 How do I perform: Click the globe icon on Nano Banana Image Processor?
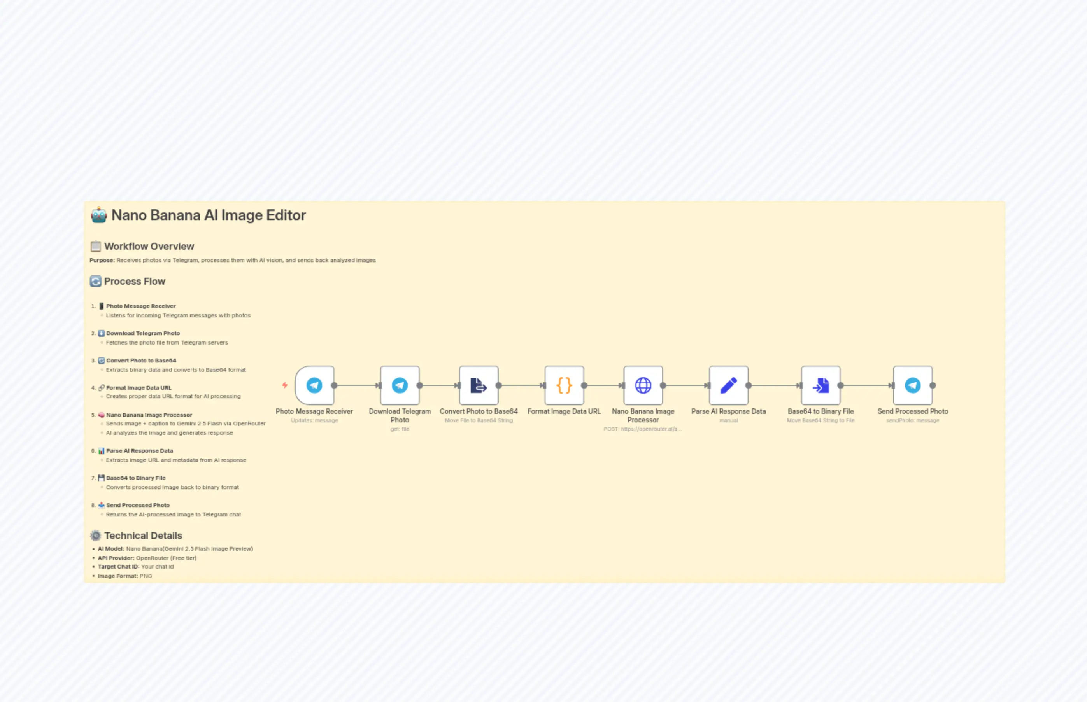click(x=643, y=385)
